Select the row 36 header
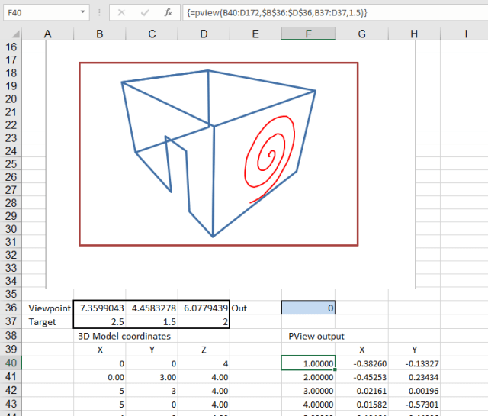 [11, 308]
